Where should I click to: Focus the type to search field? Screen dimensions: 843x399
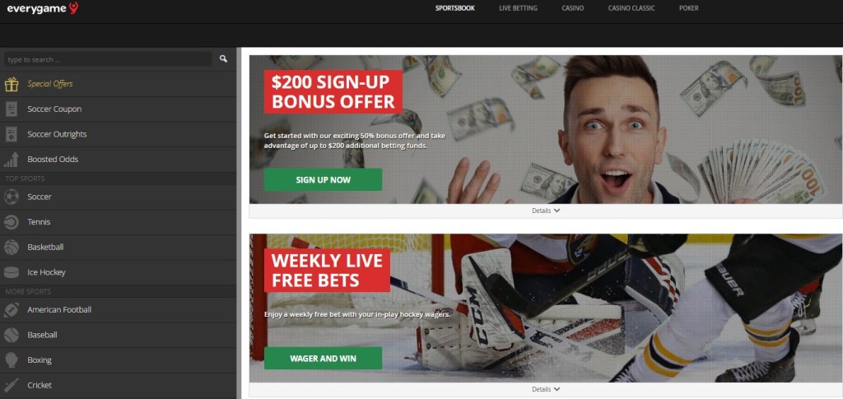coord(108,59)
